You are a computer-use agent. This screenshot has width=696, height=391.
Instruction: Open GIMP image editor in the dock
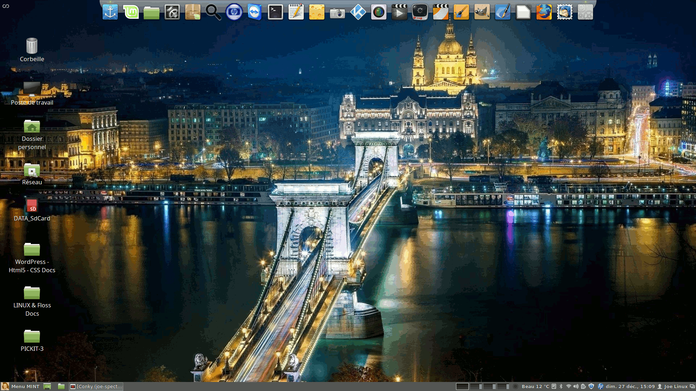click(x=482, y=12)
